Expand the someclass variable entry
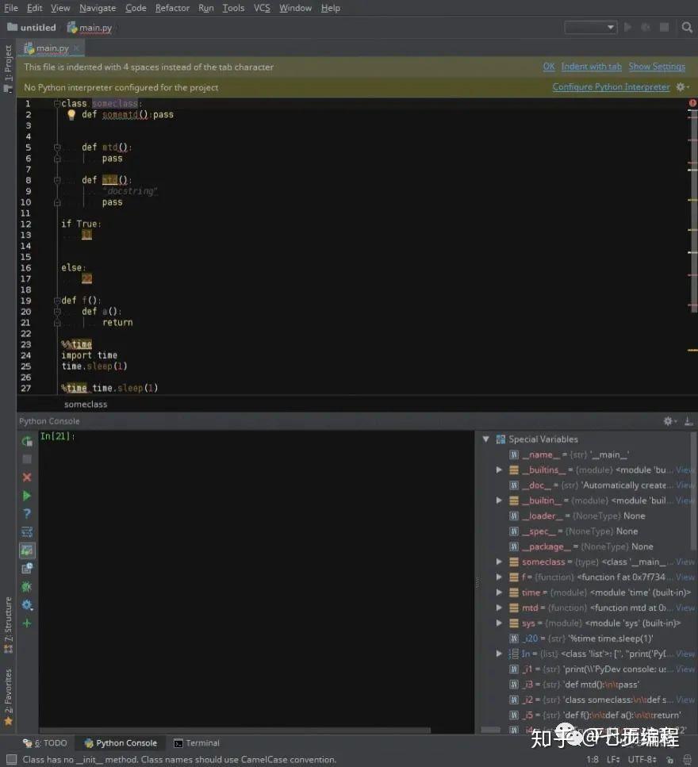698x767 pixels. click(x=500, y=562)
